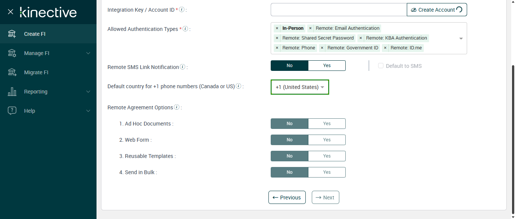Open the default country +1 dropdown
This screenshot has height=219, width=515.
tap(300, 87)
